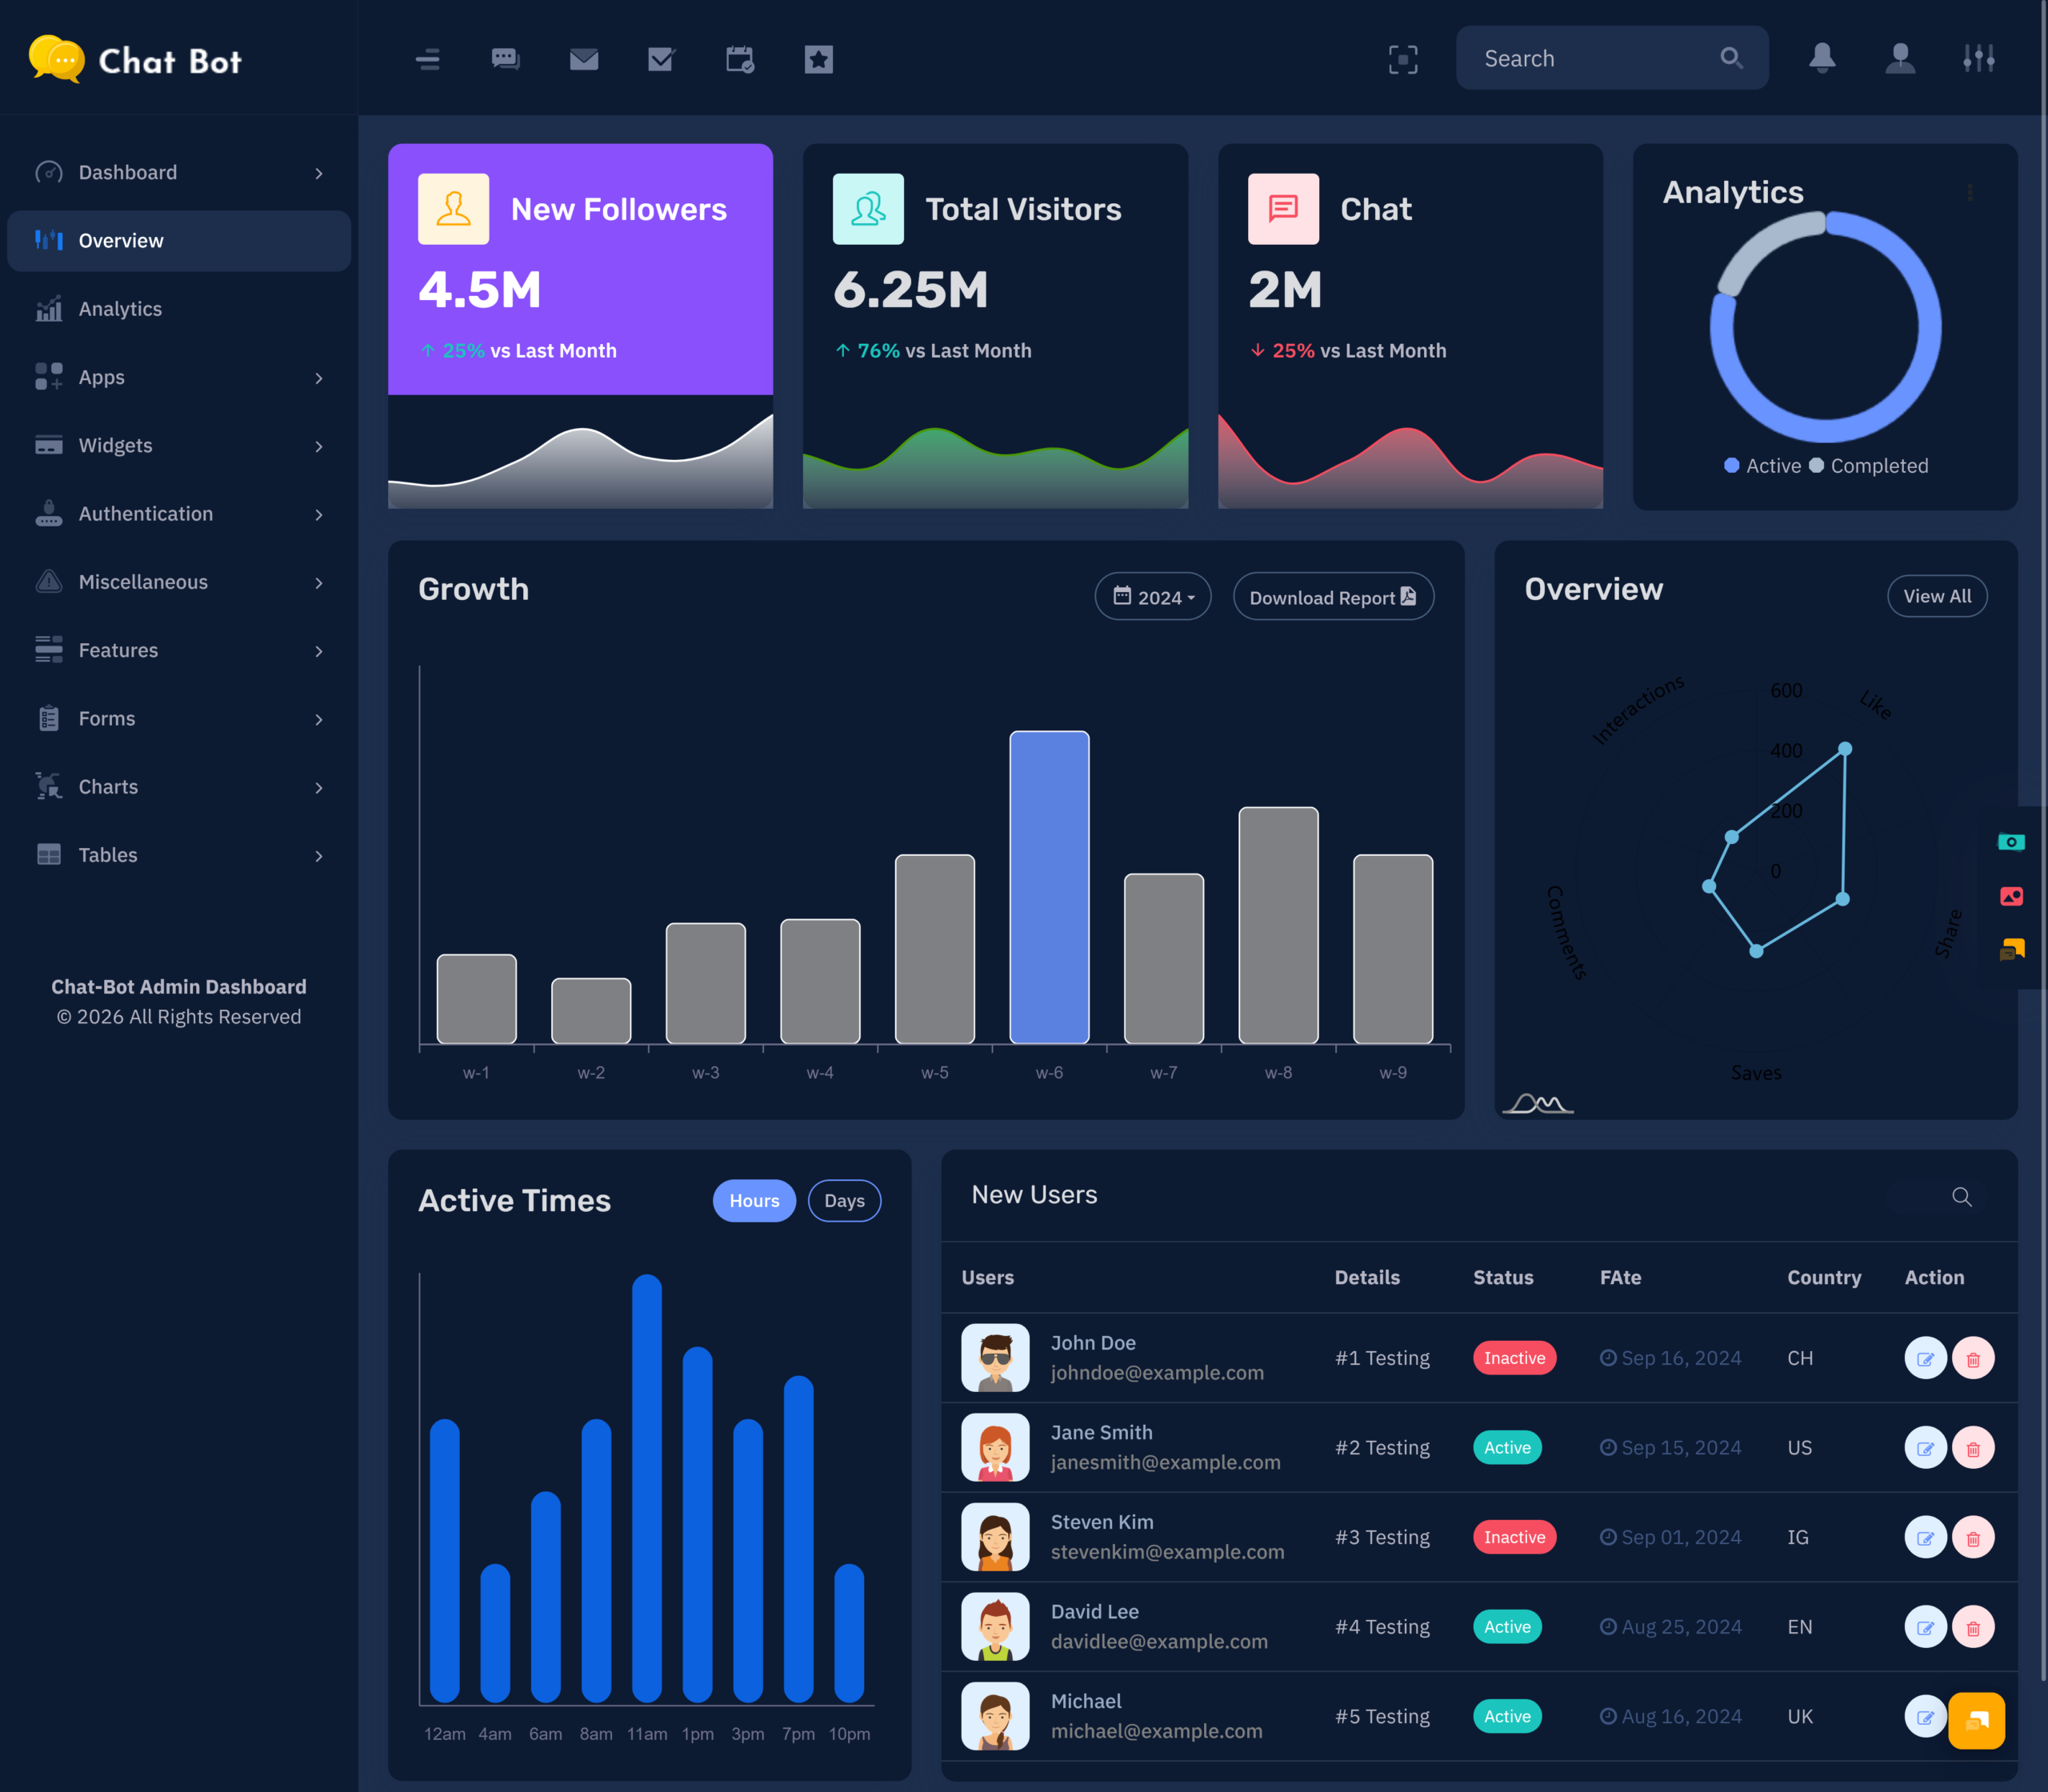
Task: Click '#3 Testing' details cell
Action: pos(1382,1538)
